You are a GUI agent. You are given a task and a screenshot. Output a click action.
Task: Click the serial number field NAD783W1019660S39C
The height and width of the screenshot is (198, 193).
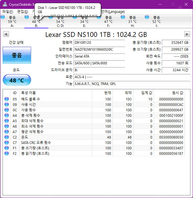(x=99, y=49)
